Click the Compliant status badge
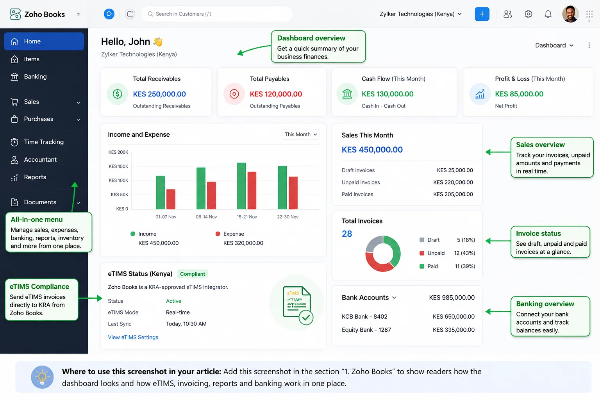Viewport: 600px width, 400px height. [x=193, y=274]
